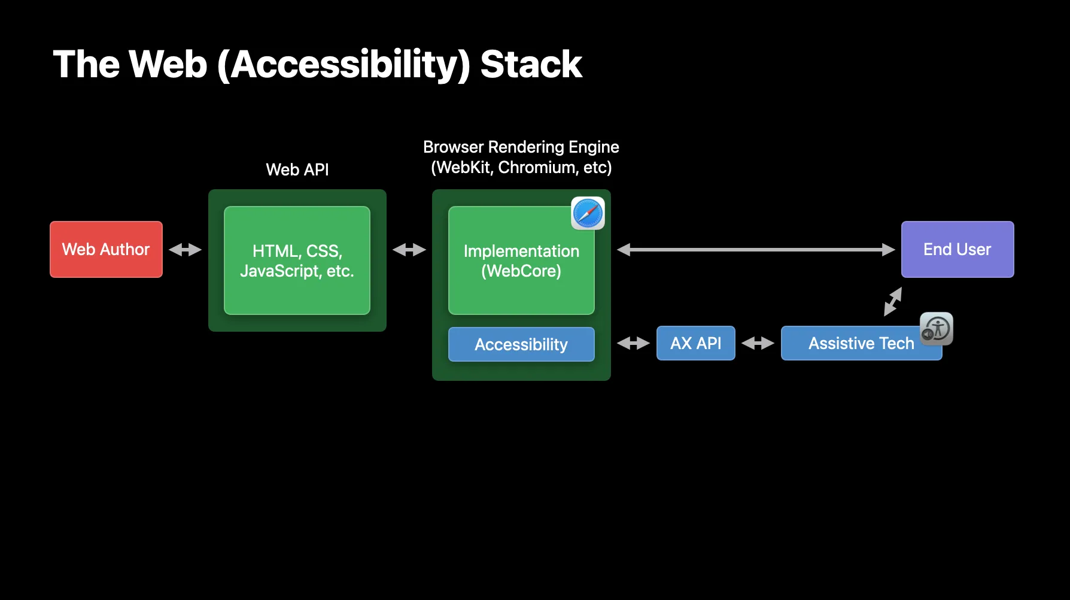This screenshot has height=600, width=1070.
Task: Click the Web API label
Action: coord(297,169)
